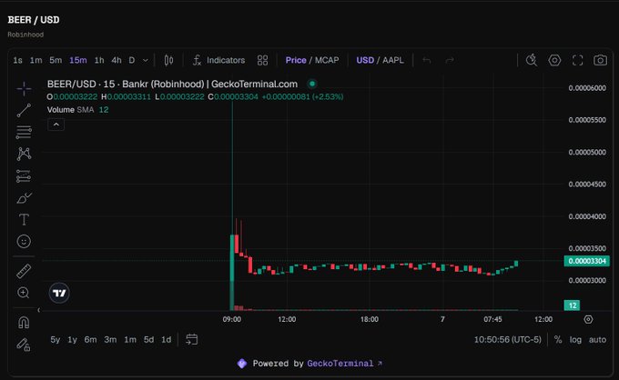Viewport: 619px width, 380px height.
Task: Select the 15m timeframe
Action: point(78,60)
